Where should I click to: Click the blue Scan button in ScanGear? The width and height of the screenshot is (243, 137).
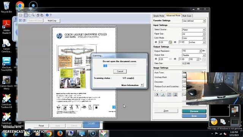(194, 116)
